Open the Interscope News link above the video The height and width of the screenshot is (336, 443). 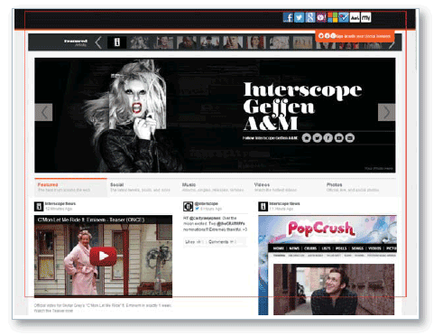click(x=60, y=203)
